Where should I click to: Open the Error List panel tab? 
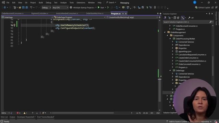[4, 117]
